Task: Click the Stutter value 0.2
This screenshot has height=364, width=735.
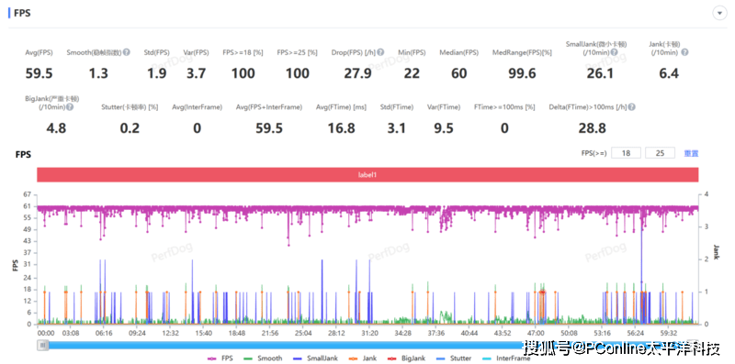Action: click(x=130, y=127)
